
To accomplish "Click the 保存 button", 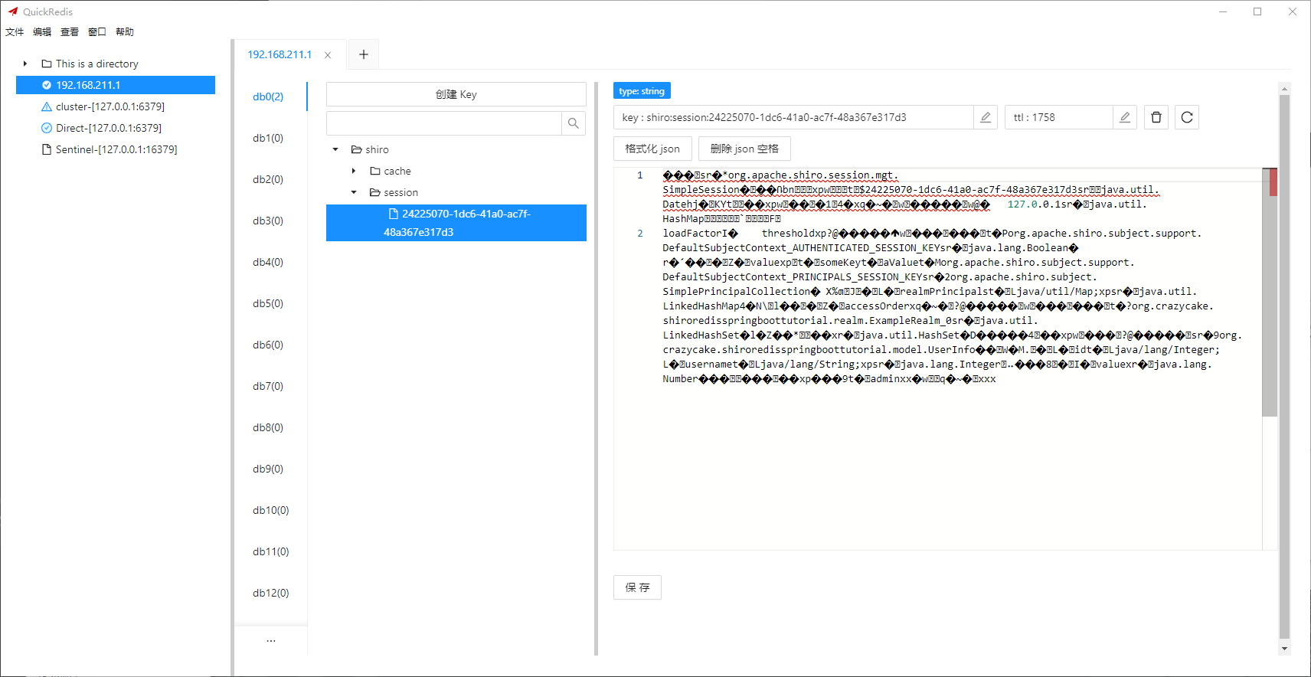I will pos(637,587).
